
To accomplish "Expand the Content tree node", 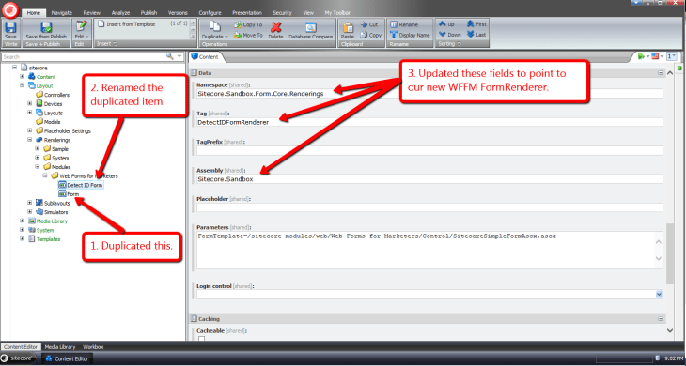I will click(x=23, y=76).
